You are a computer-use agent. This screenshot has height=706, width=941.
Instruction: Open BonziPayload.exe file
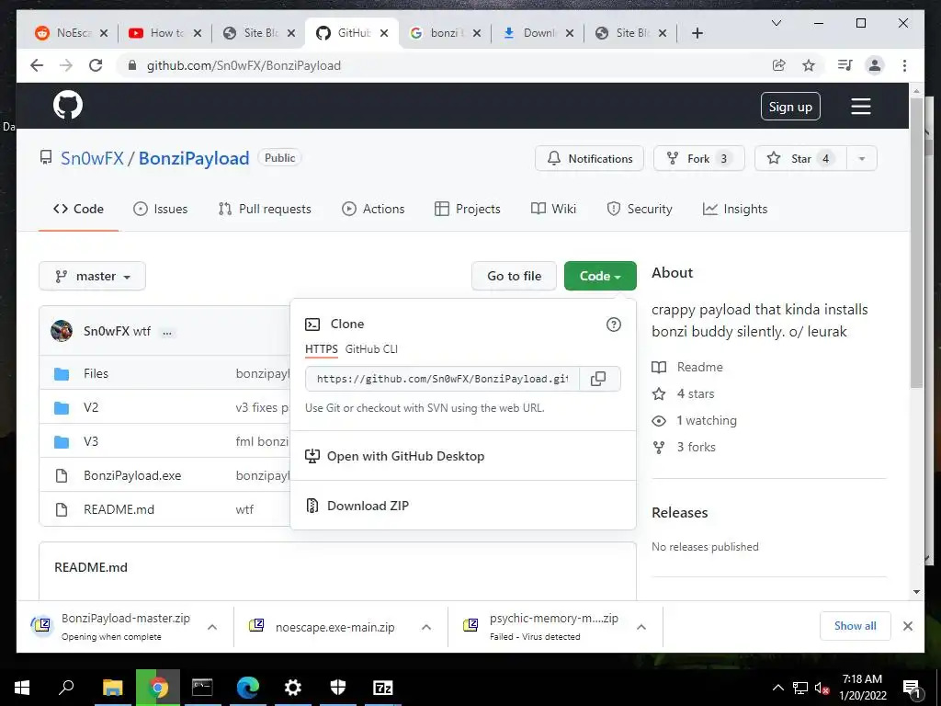coord(132,475)
